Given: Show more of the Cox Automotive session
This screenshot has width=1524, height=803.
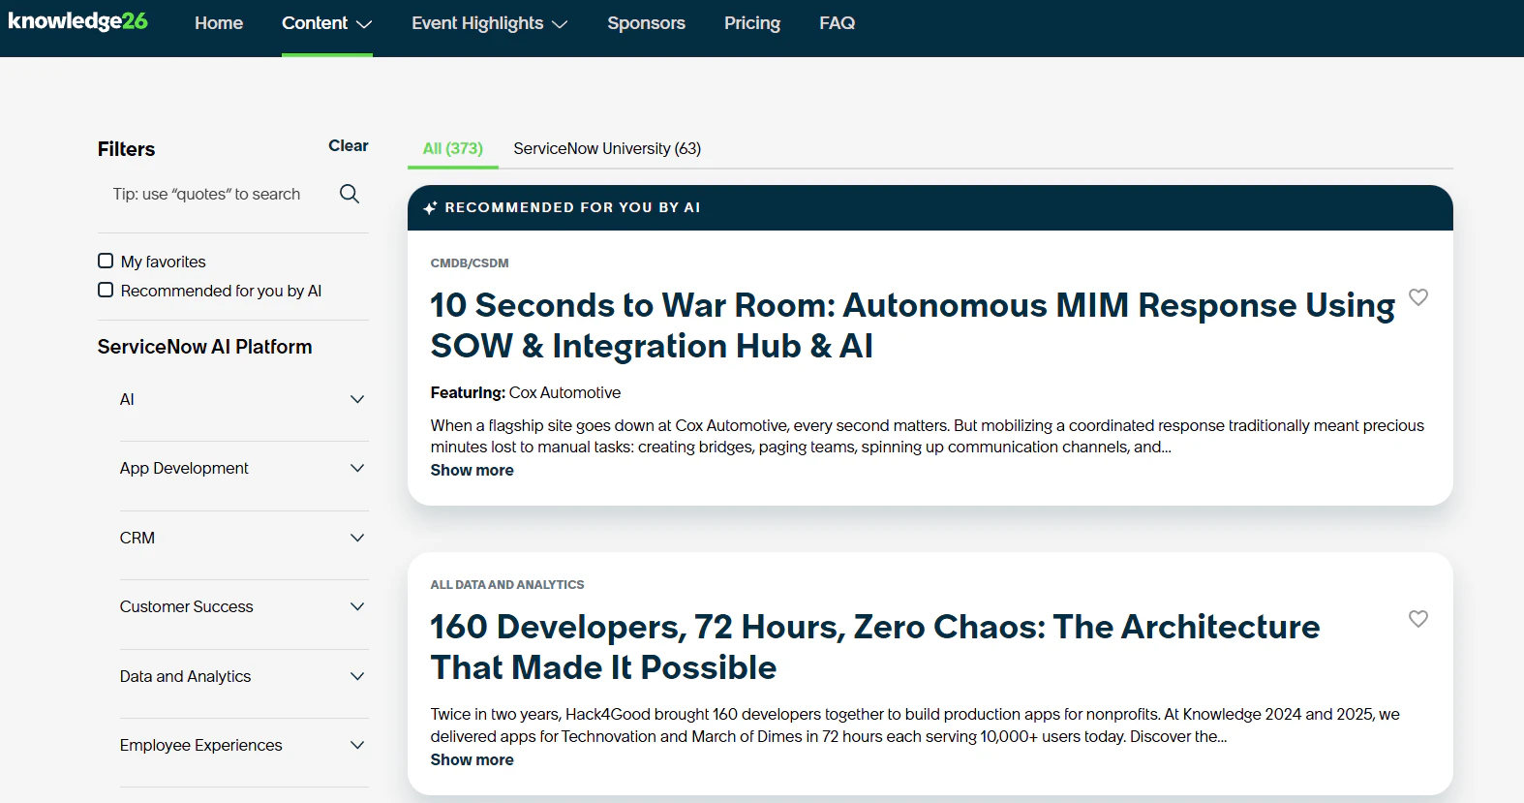Looking at the screenshot, I should point(472,470).
